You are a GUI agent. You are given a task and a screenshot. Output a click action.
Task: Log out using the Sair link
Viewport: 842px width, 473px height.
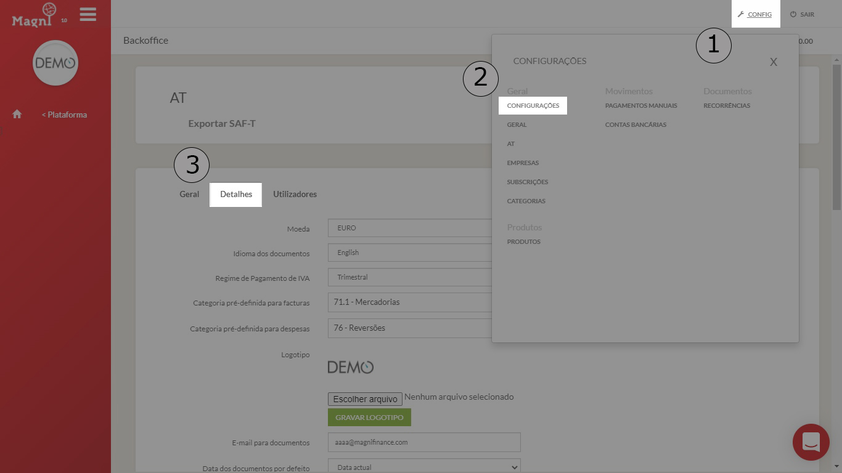[802, 14]
